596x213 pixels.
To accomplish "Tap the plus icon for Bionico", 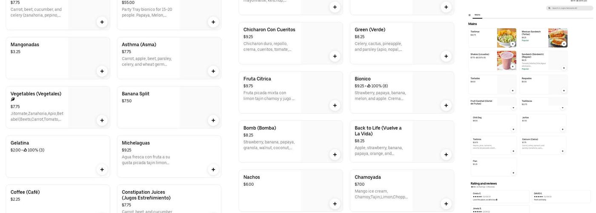I will click(x=446, y=106).
